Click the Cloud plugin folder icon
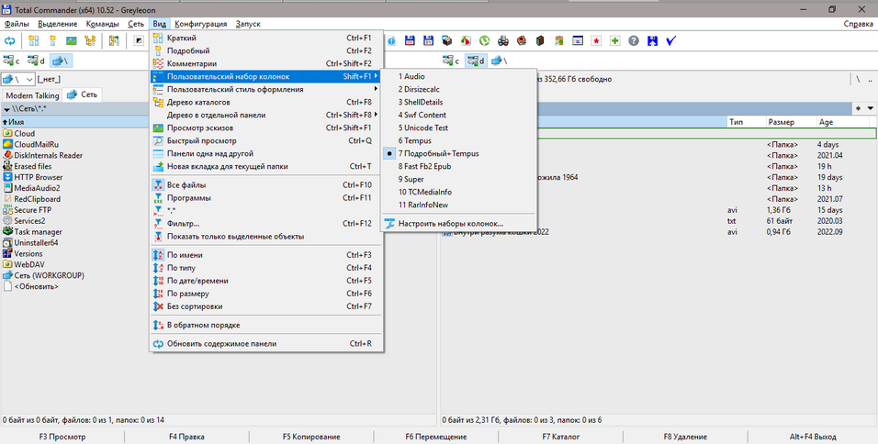 tap(8, 133)
